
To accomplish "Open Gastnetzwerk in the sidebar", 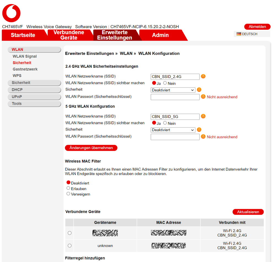I will pyautogui.click(x=25, y=69).
